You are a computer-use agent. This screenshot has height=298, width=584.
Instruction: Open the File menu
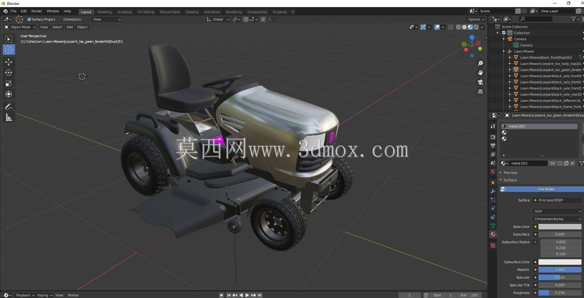tap(14, 11)
